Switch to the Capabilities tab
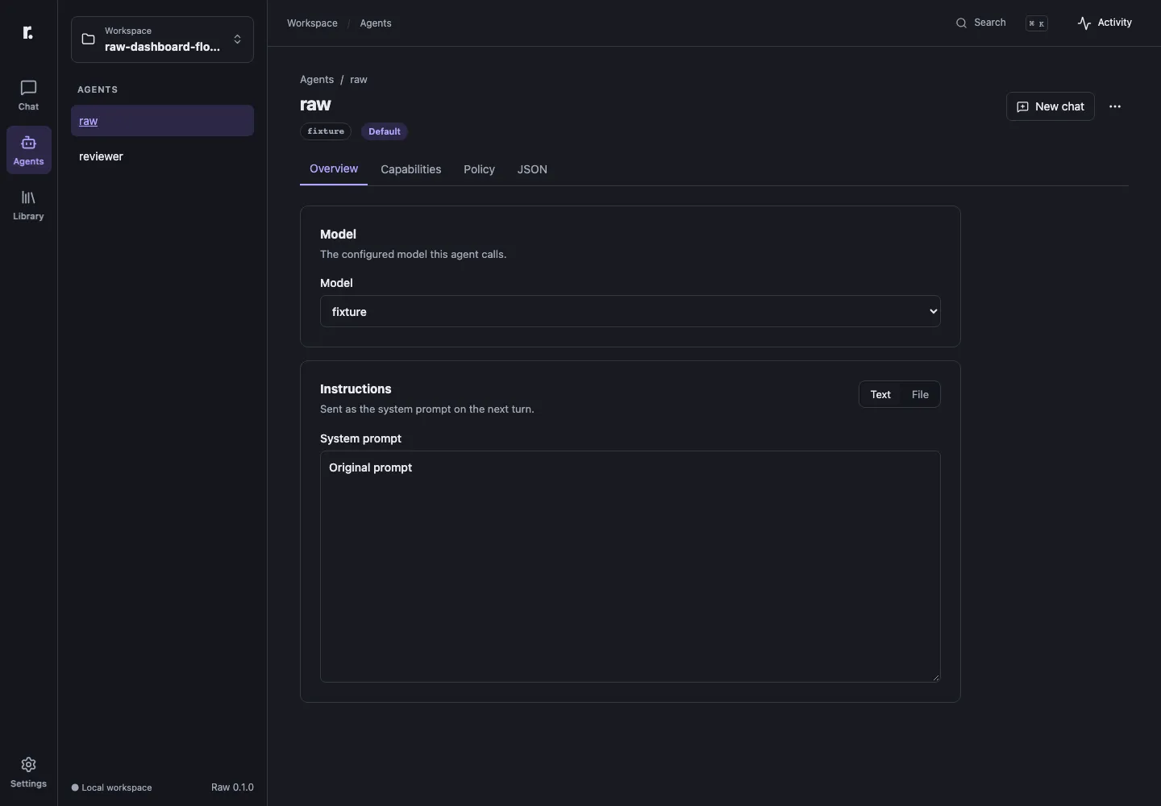The image size is (1161, 806). 411,169
